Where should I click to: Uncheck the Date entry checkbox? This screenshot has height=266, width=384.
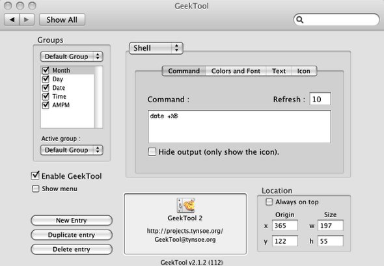46,88
